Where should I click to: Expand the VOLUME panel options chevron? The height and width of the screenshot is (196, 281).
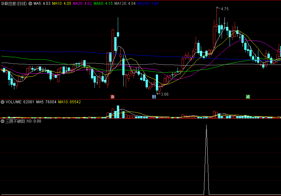click(3, 102)
